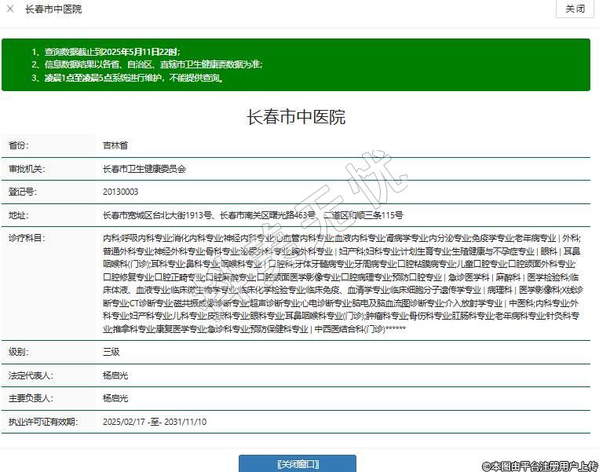The image size is (599, 472).
Task: Click the large 长春市中医院 heading
Action: point(296,118)
